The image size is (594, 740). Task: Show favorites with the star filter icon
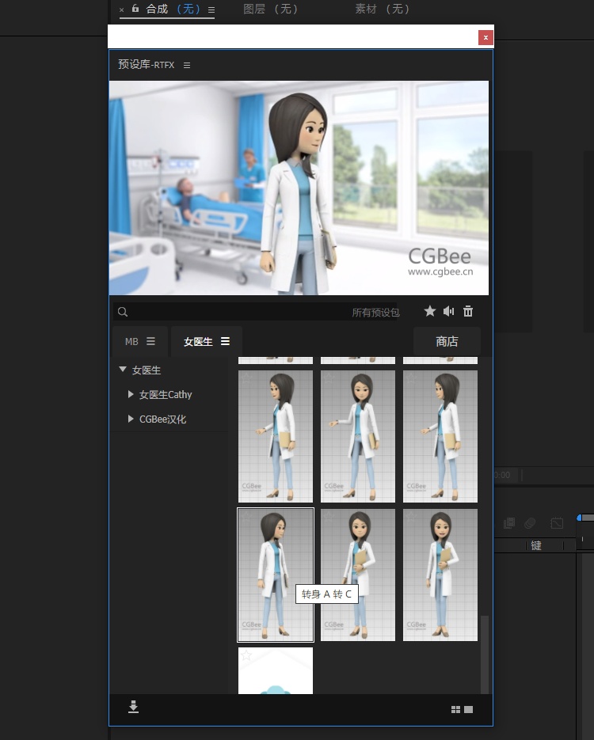[x=430, y=311]
